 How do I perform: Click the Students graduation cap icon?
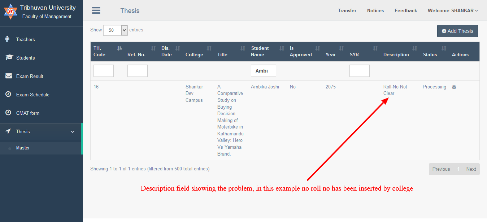[x=8, y=57]
